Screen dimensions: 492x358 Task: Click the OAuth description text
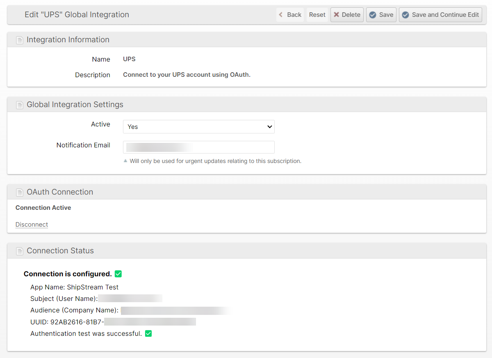pyautogui.click(x=187, y=75)
